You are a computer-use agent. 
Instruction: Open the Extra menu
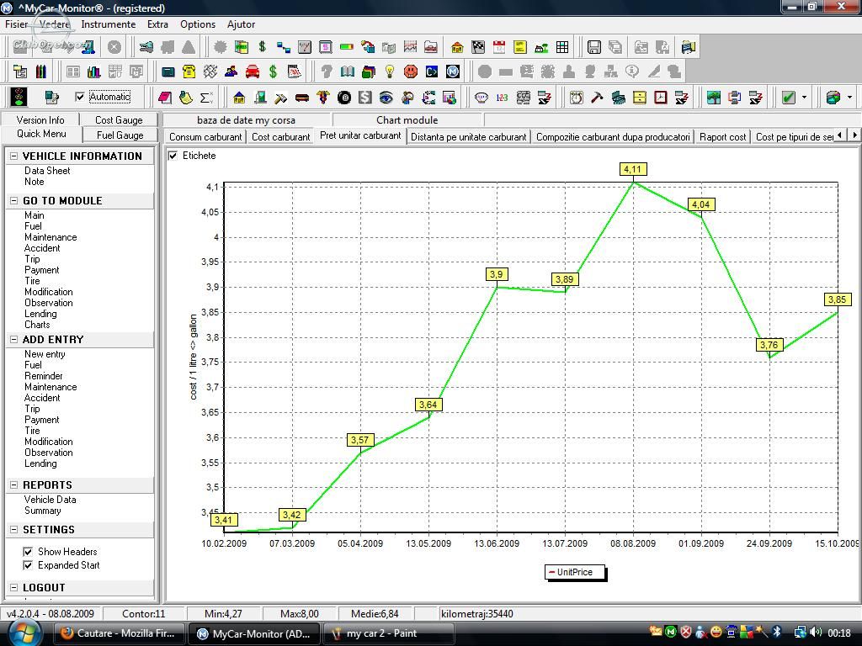(x=157, y=24)
